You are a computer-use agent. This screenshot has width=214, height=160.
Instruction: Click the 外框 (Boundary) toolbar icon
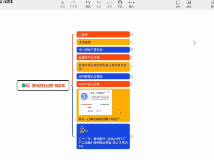[109, 4]
